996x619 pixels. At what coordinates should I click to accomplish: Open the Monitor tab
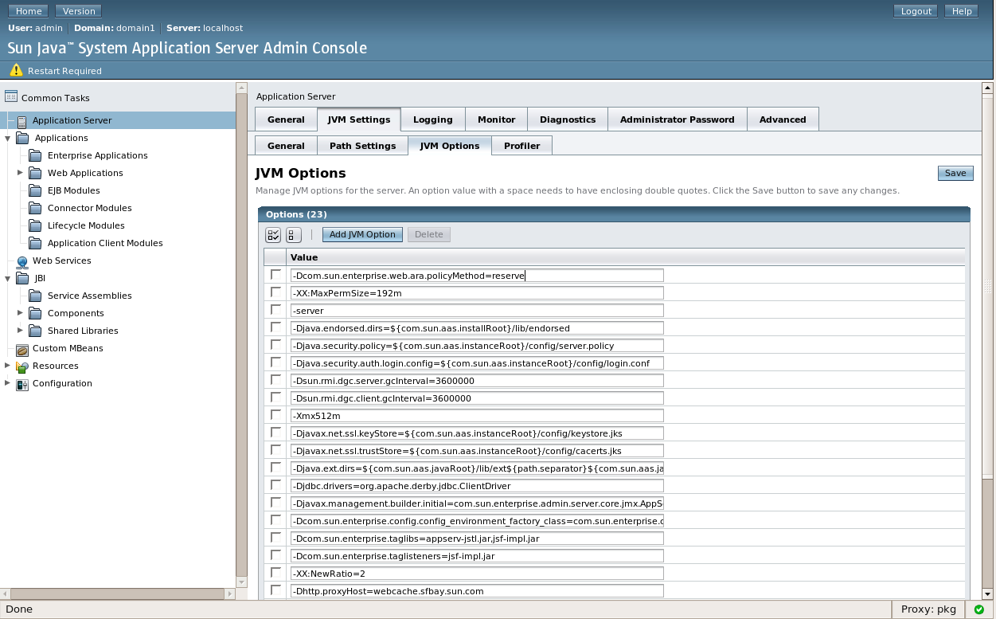tap(497, 119)
